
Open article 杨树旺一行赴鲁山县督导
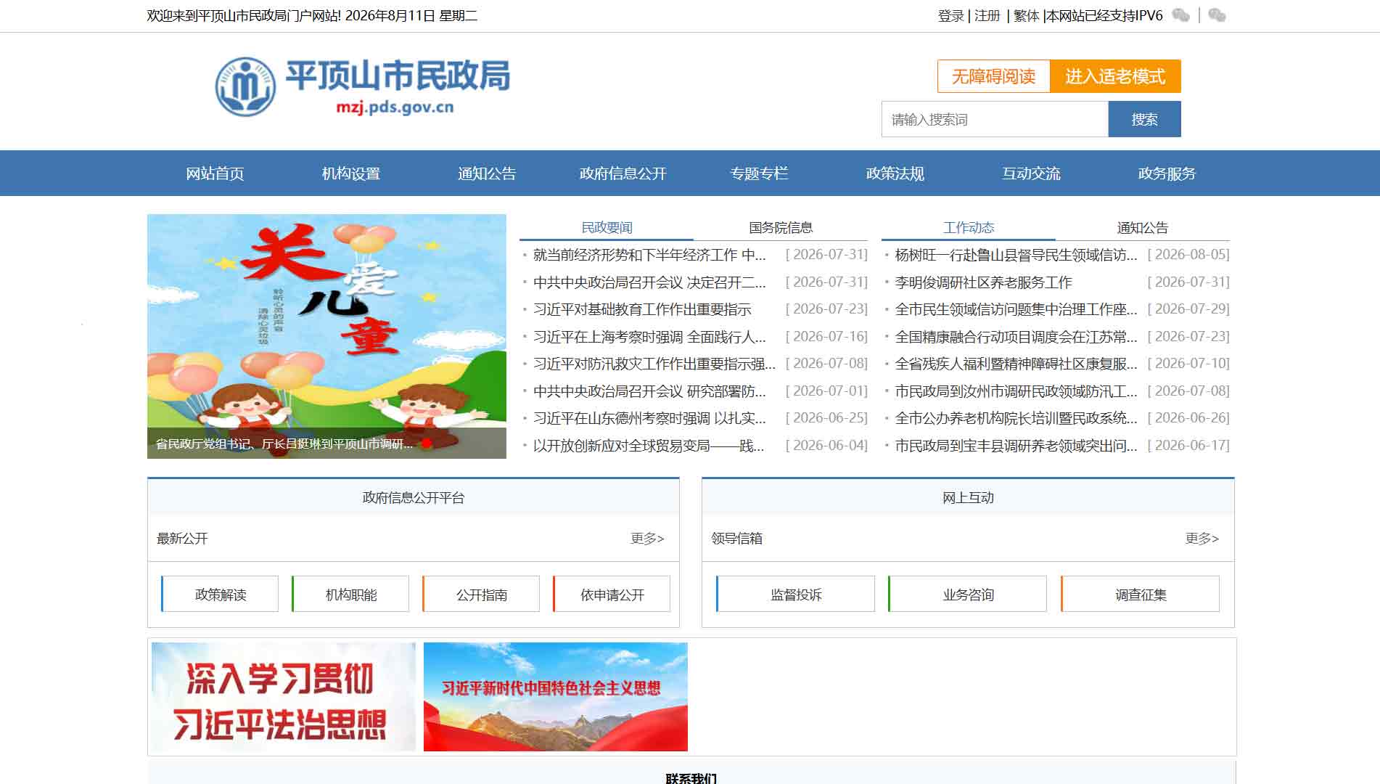tap(1016, 255)
